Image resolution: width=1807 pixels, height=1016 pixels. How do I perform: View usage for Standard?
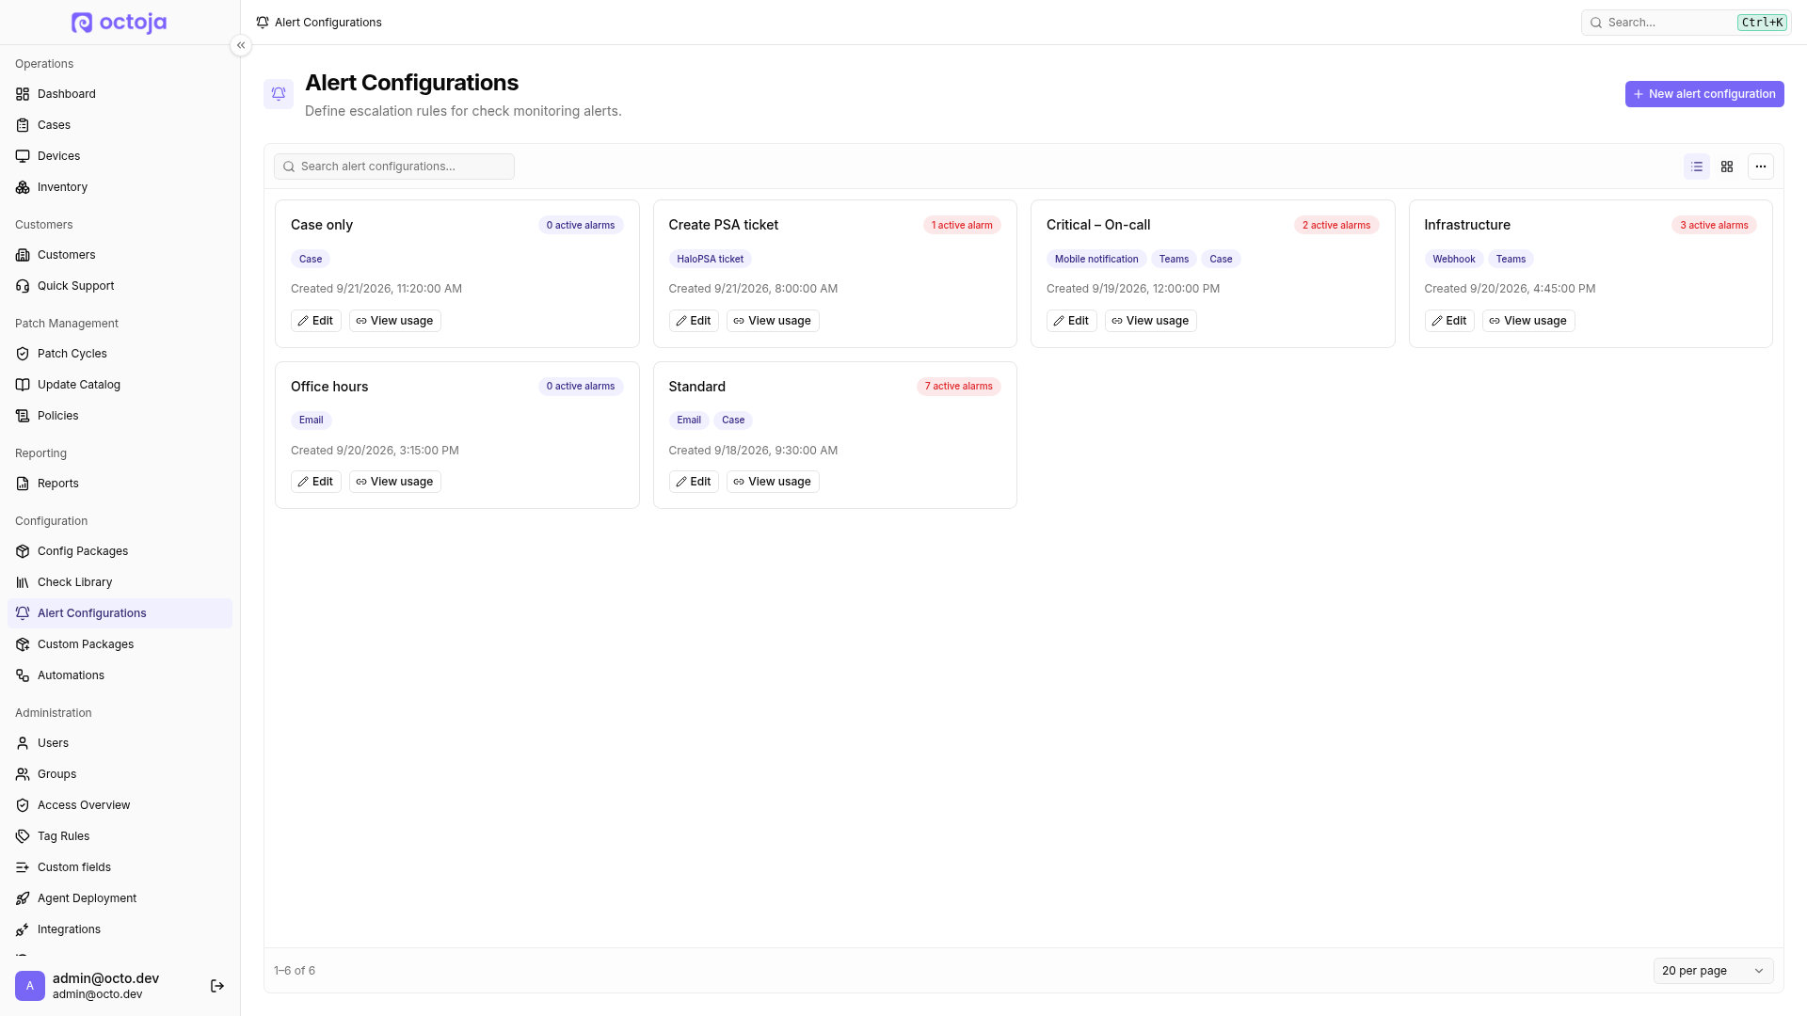(773, 482)
